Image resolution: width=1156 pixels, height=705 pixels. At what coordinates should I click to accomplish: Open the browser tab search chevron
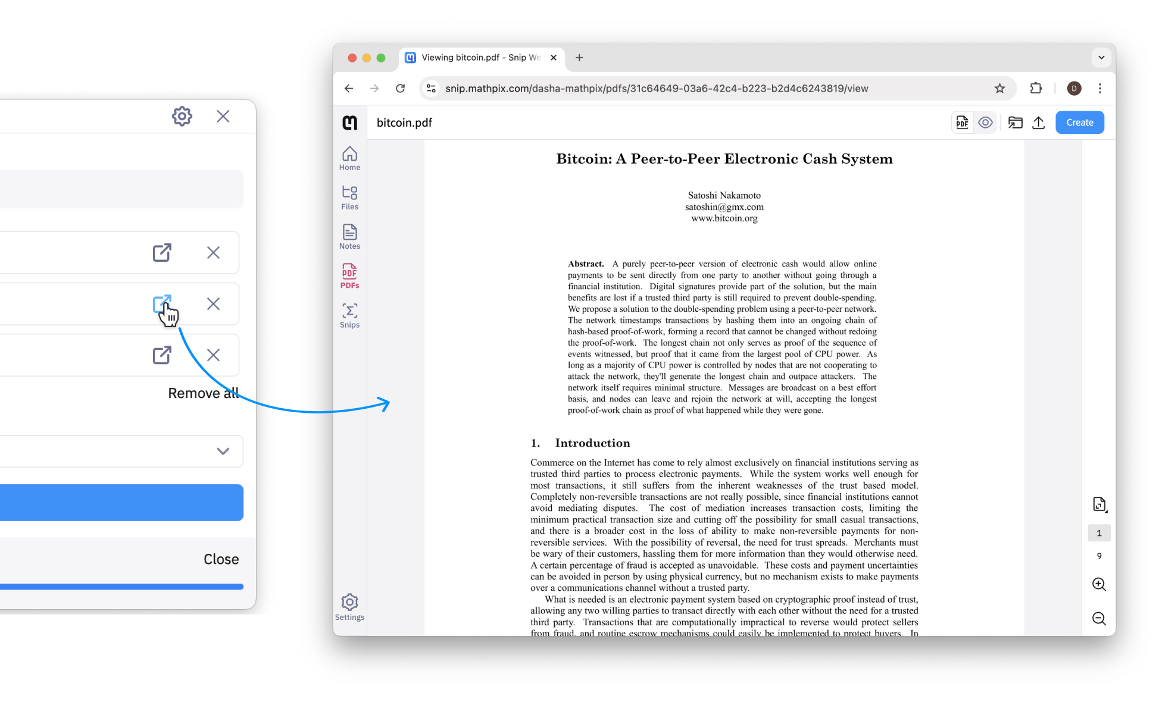pos(1101,57)
